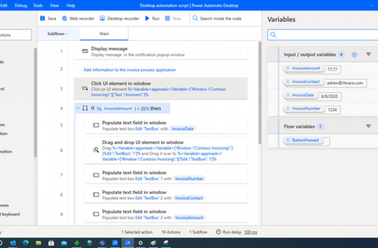The width and height of the screenshot is (378, 248).
Task: Open Microsoft Teams from the taskbar
Action: click(102, 243)
